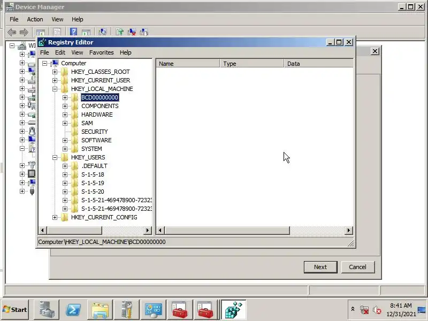Click the HKEY_CLASSES_ROOT folder icon
This screenshot has height=321, width=428.
pyautogui.click(x=64, y=72)
